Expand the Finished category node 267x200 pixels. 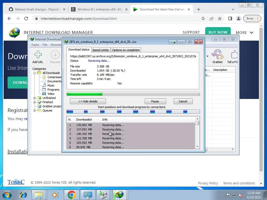tap(35, 102)
